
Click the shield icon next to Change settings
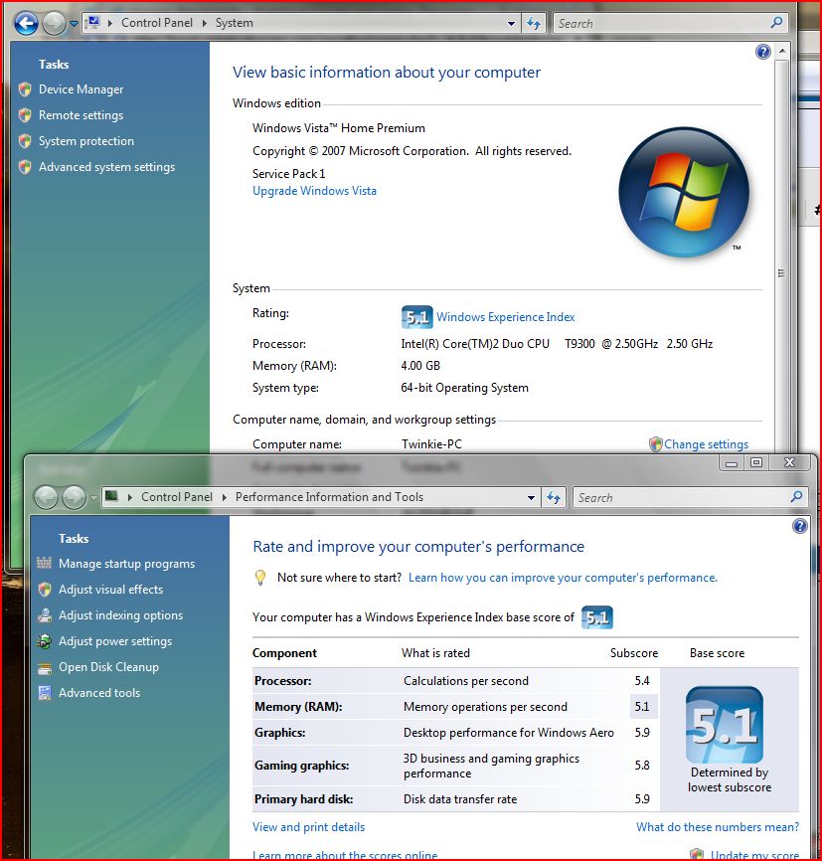point(656,444)
